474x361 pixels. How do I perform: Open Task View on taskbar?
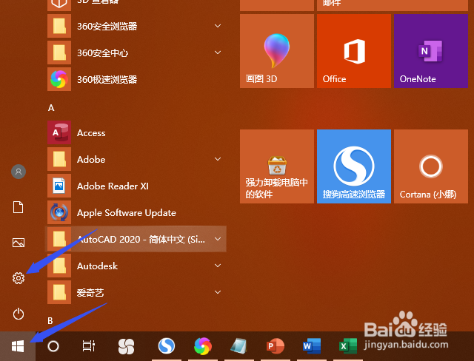pyautogui.click(x=89, y=346)
